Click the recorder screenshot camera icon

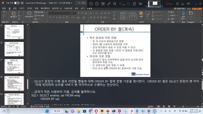pos(103,4)
